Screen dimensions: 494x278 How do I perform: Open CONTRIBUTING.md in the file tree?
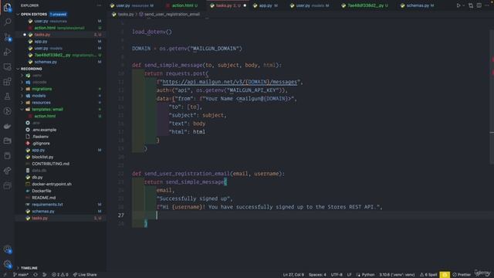(50, 164)
